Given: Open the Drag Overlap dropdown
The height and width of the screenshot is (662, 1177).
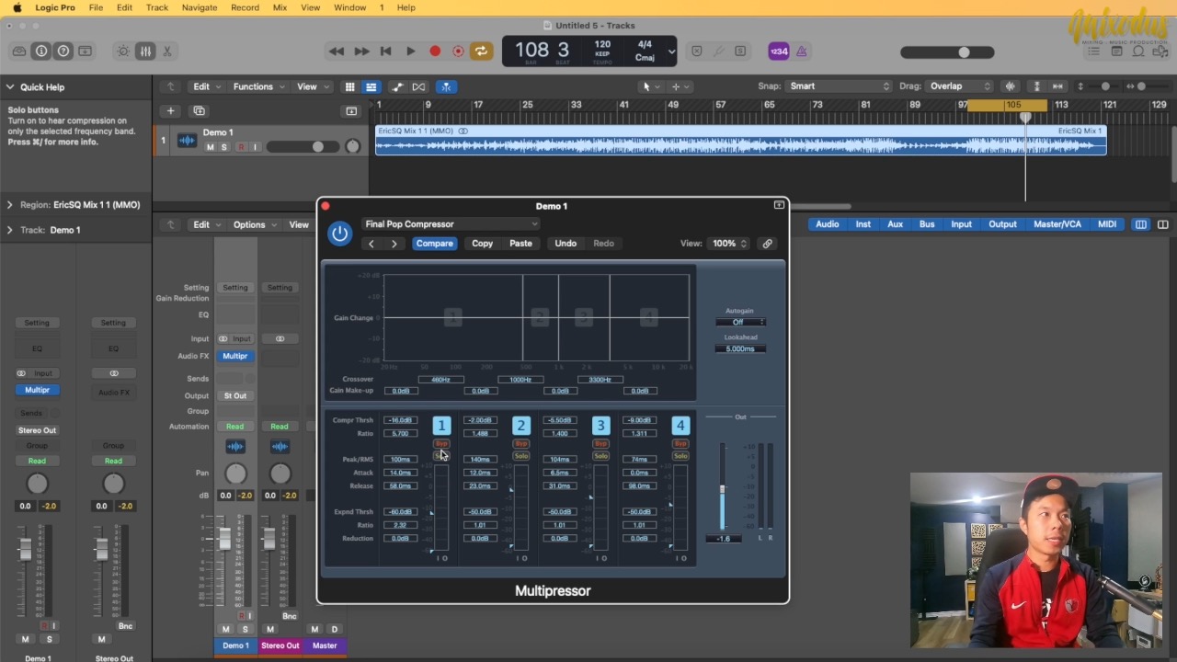Looking at the screenshot, I should point(958,86).
